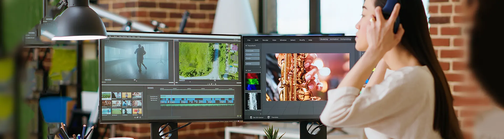This screenshot has height=139, width=504.
Task: Click the source monitor scrub bar handle
Action: click(x=104, y=82)
